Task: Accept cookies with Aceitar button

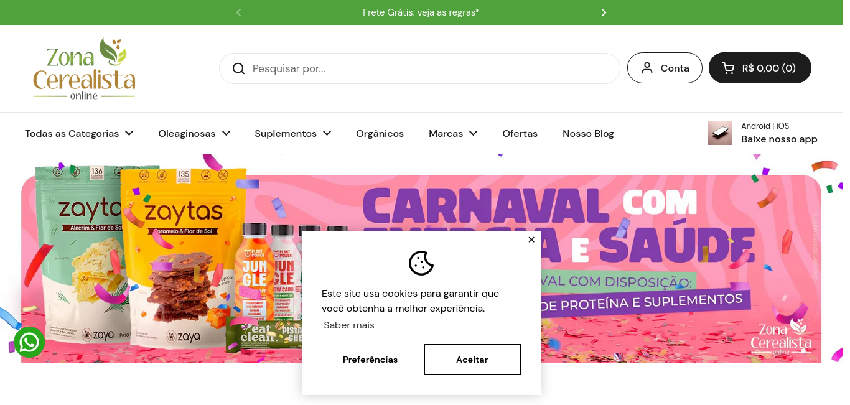Action: (472, 360)
